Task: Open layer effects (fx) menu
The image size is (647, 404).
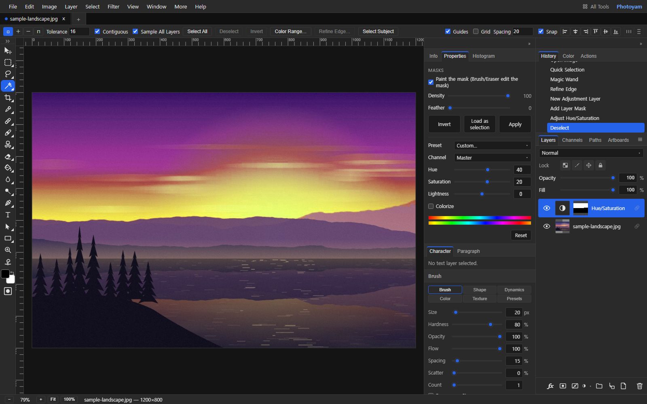Action: pyautogui.click(x=550, y=386)
